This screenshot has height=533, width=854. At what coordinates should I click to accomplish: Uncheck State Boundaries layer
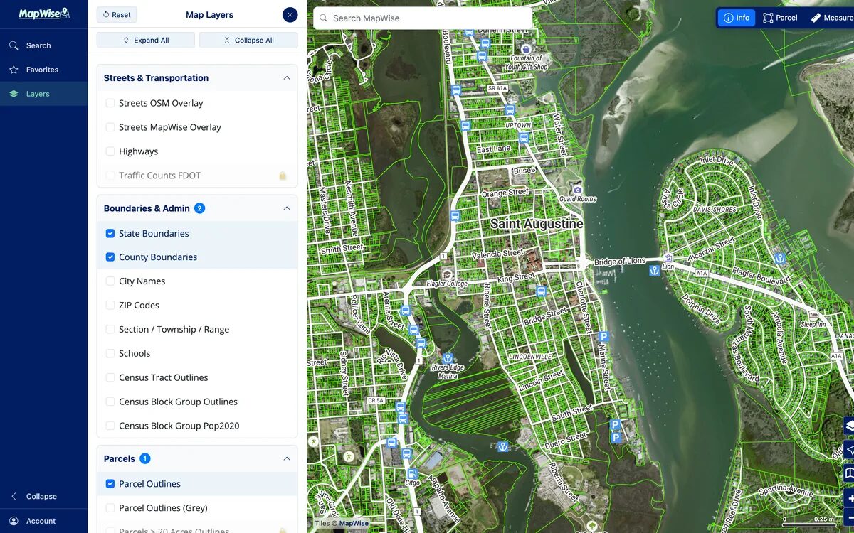pos(110,233)
